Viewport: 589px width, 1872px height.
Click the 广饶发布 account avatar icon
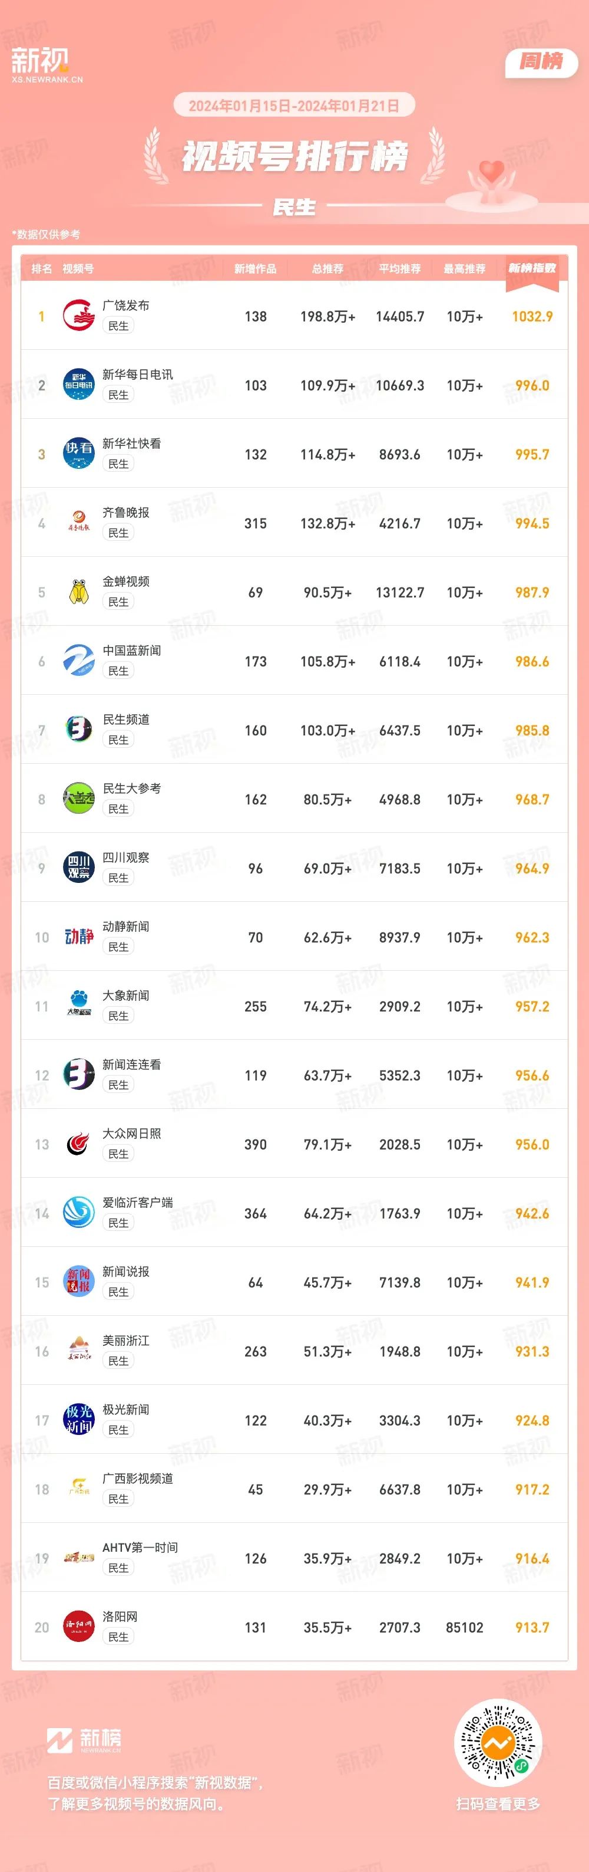pos(78,316)
